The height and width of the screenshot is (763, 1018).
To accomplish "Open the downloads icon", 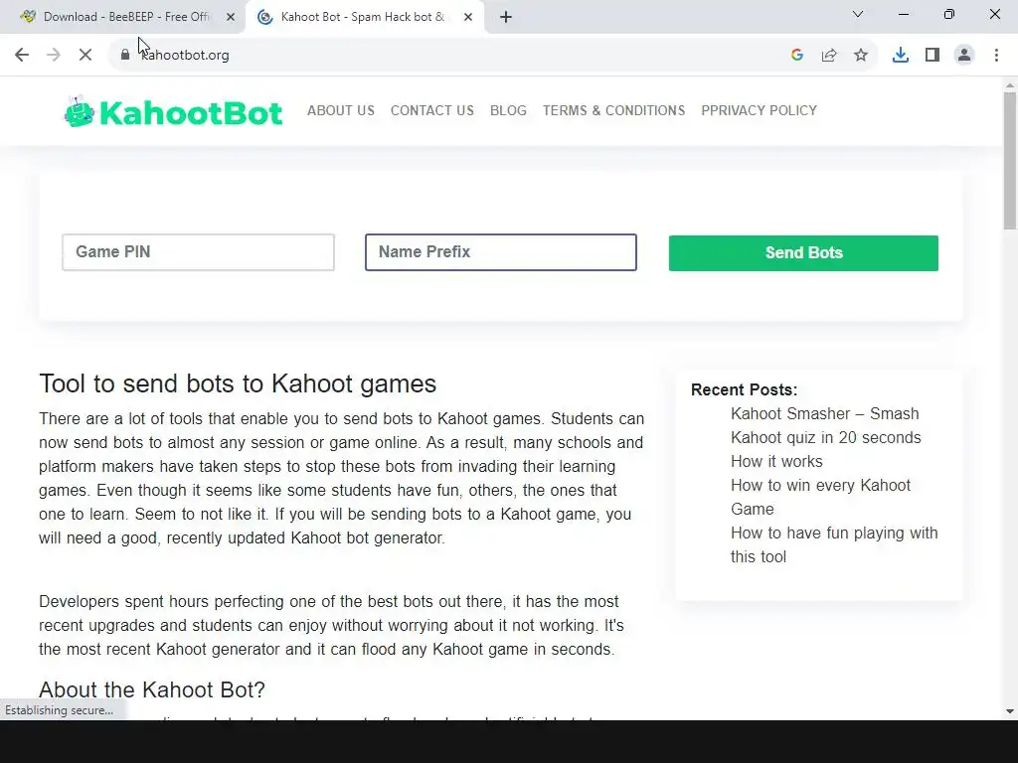I will (901, 56).
